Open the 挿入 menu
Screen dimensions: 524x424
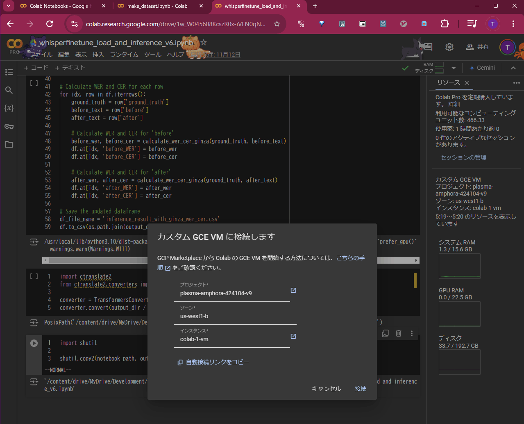click(98, 55)
